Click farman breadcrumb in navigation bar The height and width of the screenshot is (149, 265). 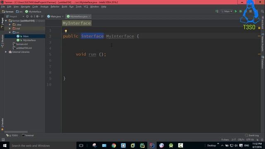coord(8,12)
